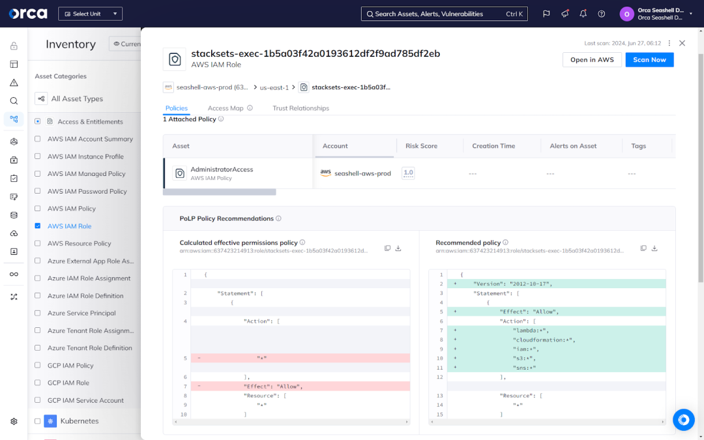
Task: Click the Scan Now button
Action: [649, 60]
